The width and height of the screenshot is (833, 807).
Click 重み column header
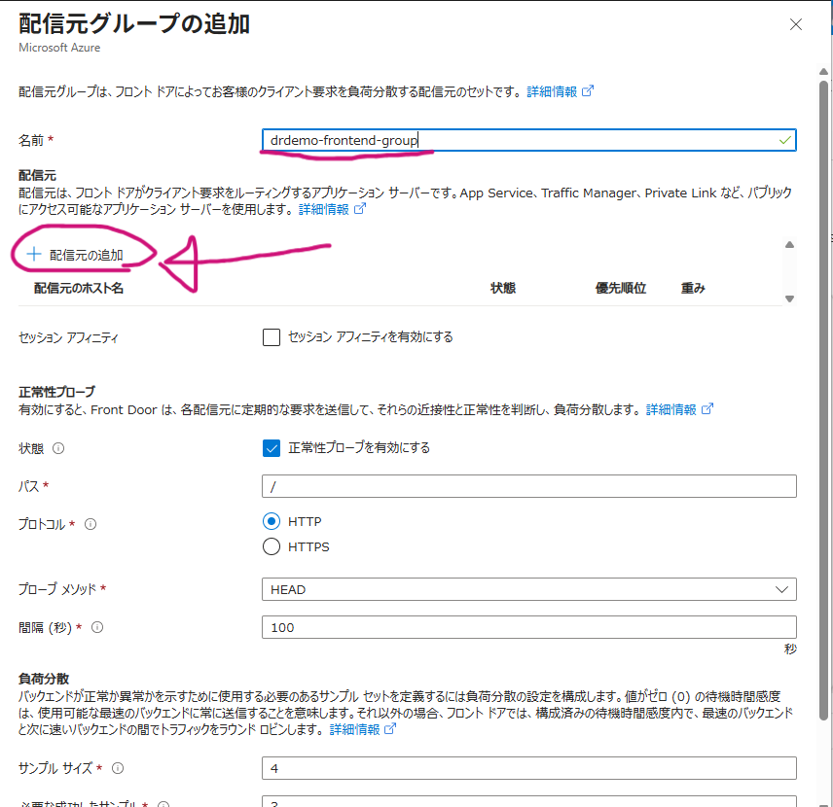point(693,289)
